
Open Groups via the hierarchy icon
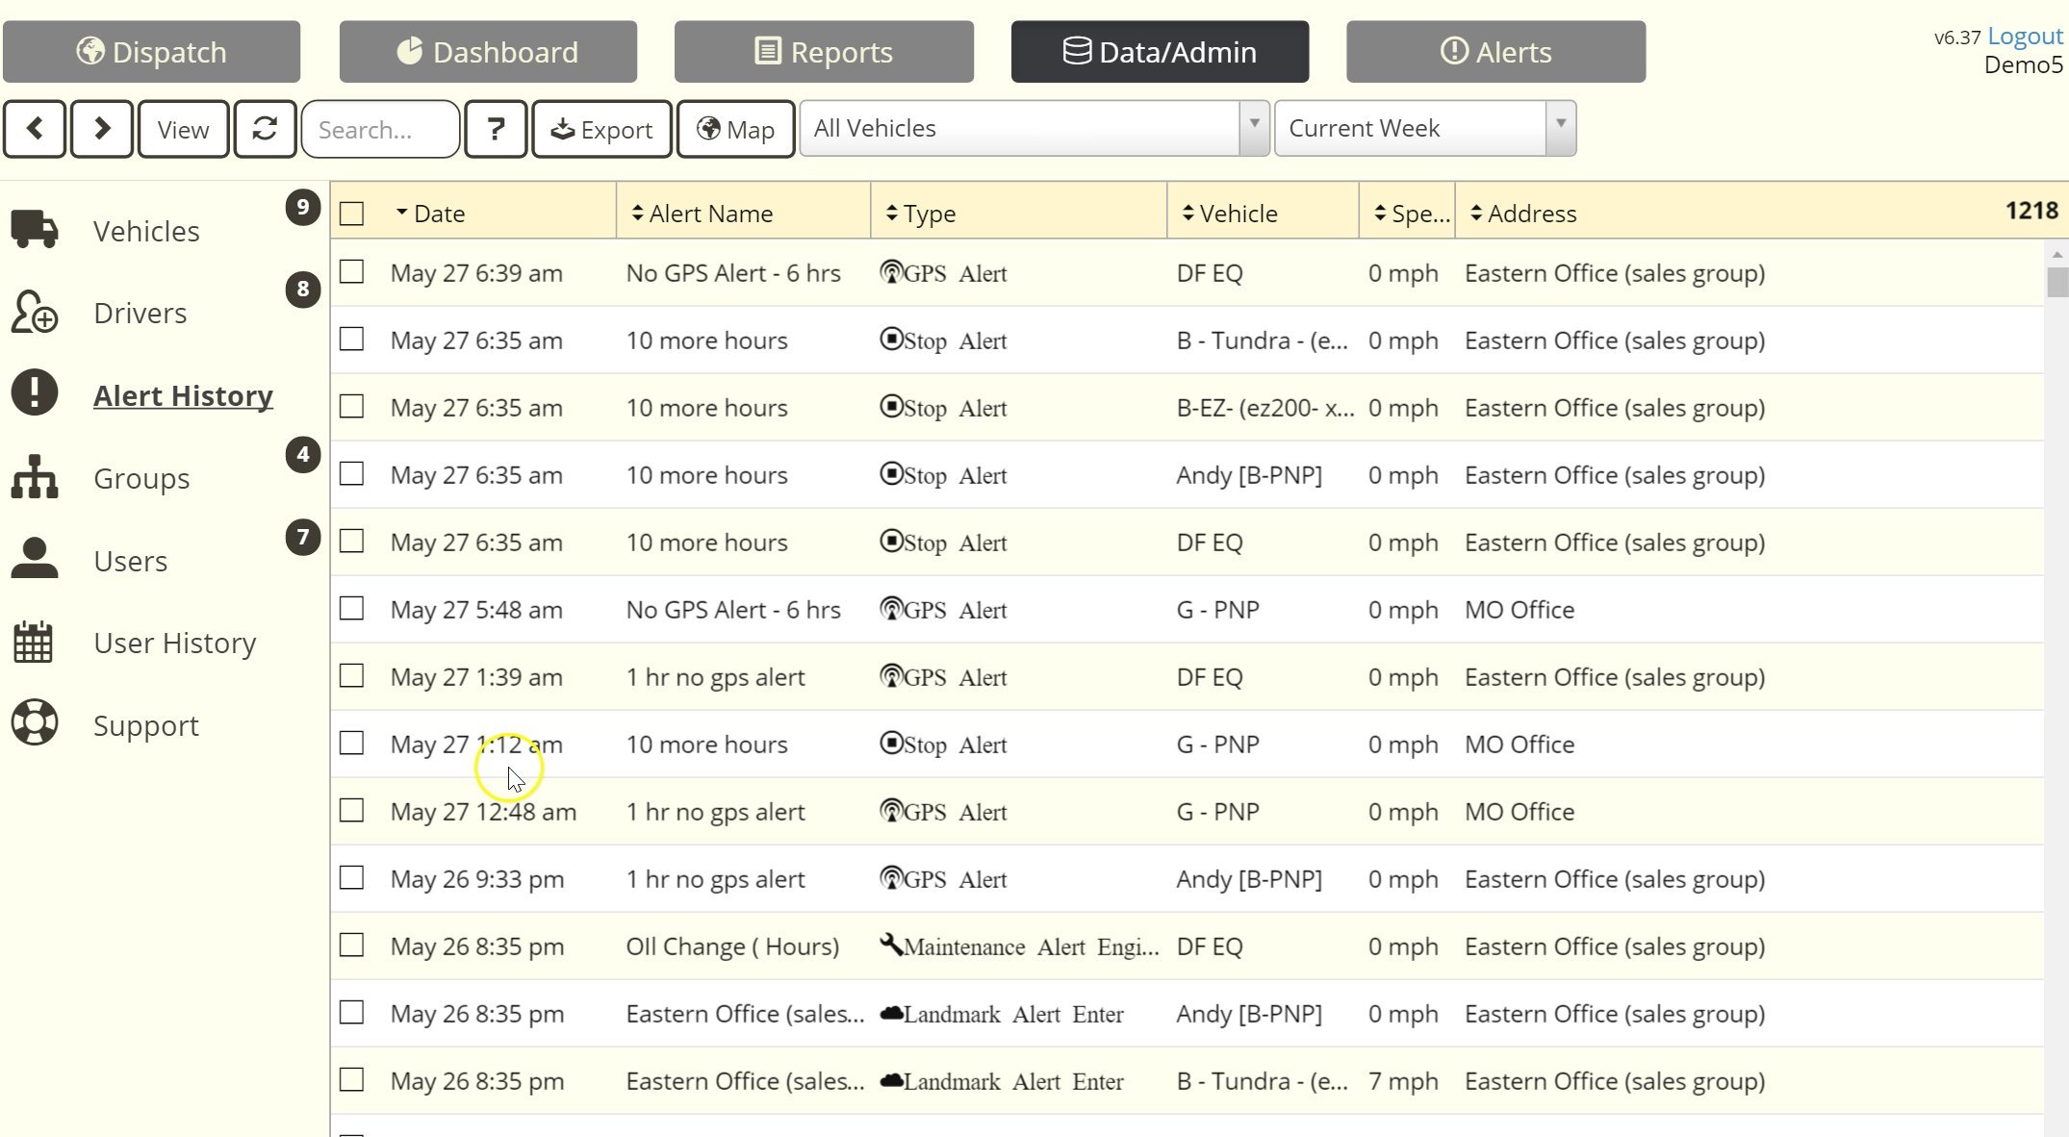pos(35,478)
